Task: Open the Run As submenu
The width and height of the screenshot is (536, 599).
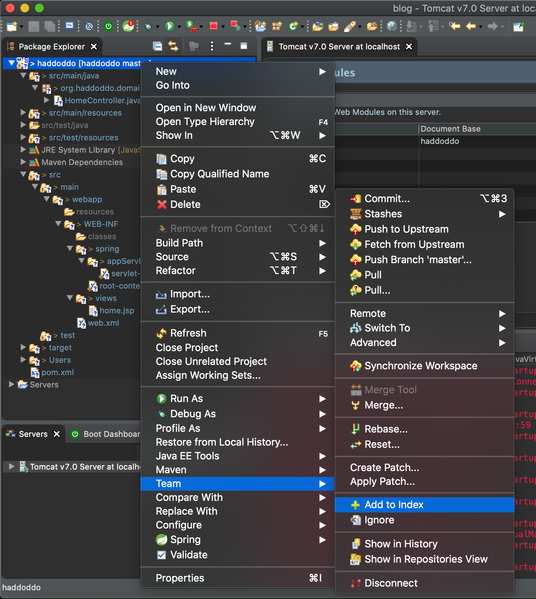Action: point(237,399)
